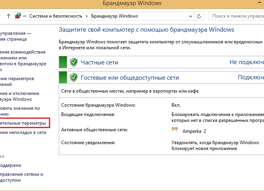Open the arrow after Система и безопасность
Screen dimensions: 264x191
[x=87, y=16]
